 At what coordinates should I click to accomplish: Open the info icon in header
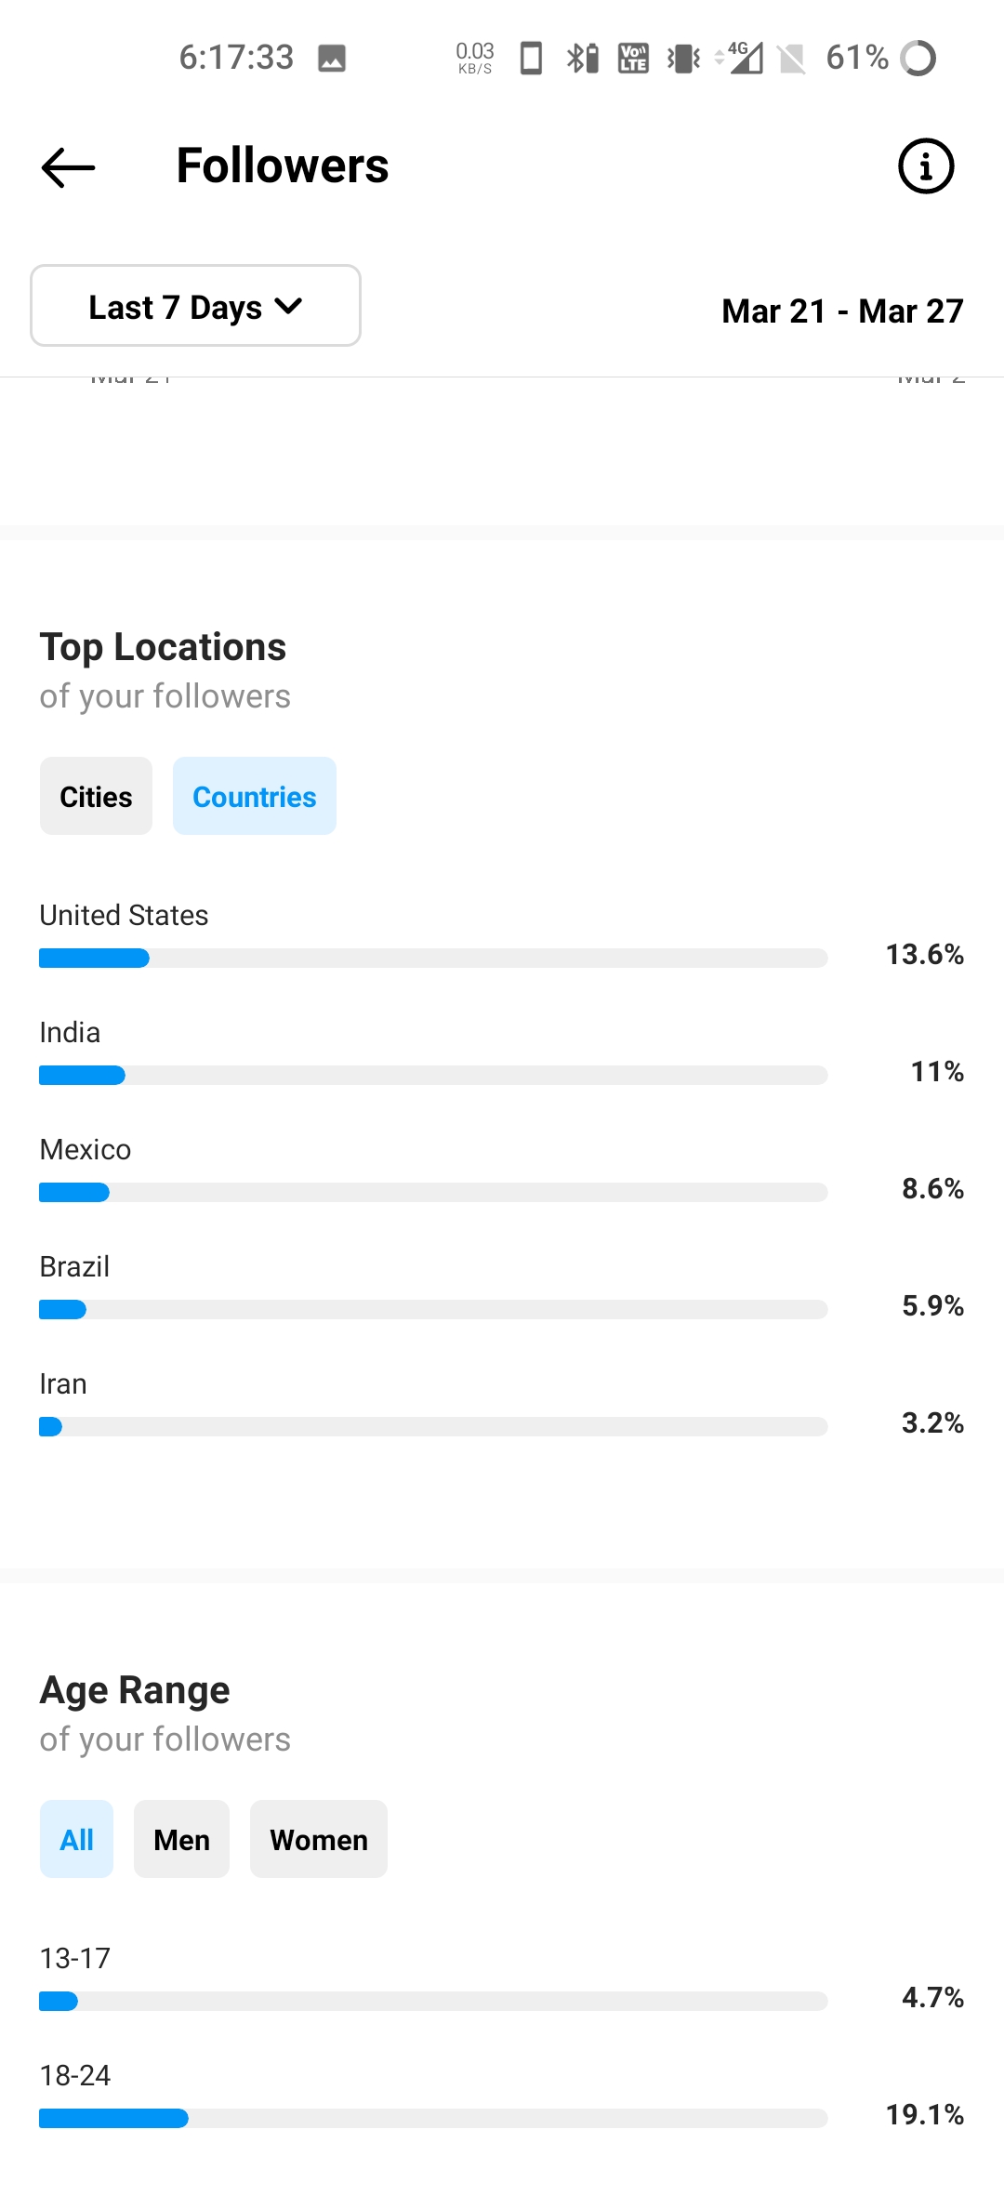tap(925, 167)
